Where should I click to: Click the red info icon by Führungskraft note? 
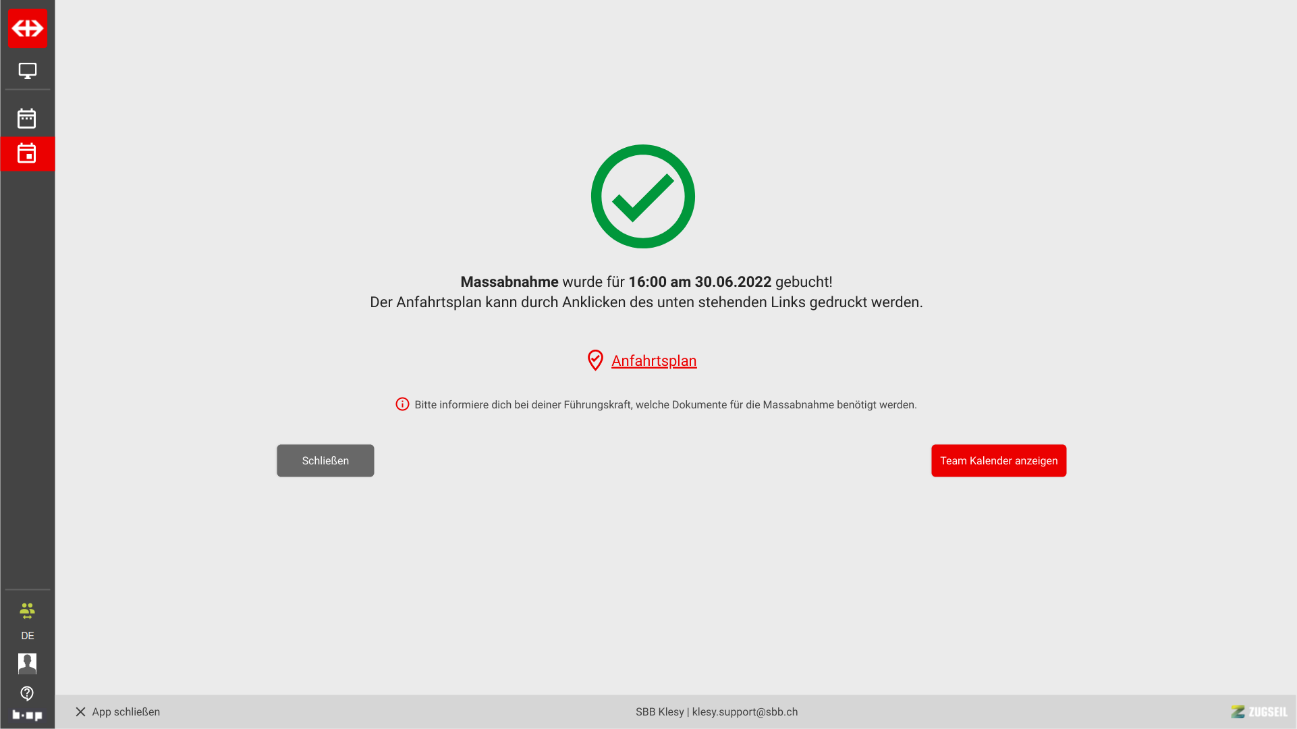point(402,404)
